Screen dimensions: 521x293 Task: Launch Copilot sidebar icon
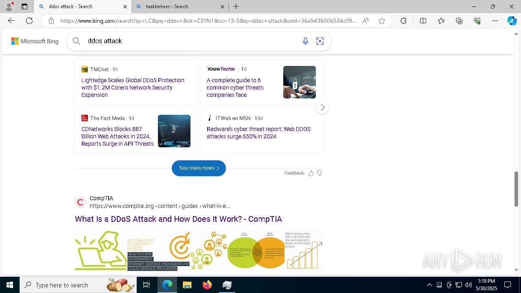512,21
